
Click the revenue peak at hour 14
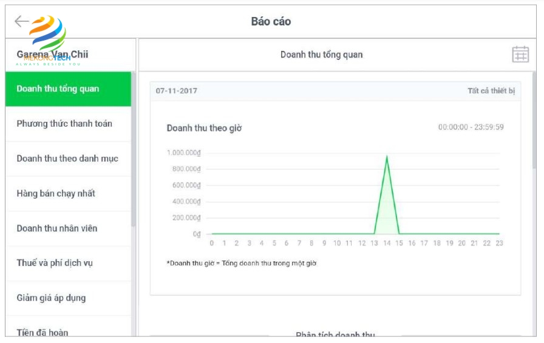click(x=387, y=157)
